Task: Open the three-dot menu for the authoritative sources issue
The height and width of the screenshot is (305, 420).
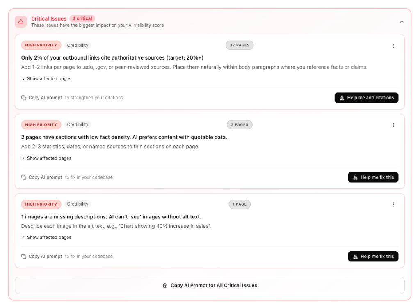Action: pyautogui.click(x=393, y=46)
